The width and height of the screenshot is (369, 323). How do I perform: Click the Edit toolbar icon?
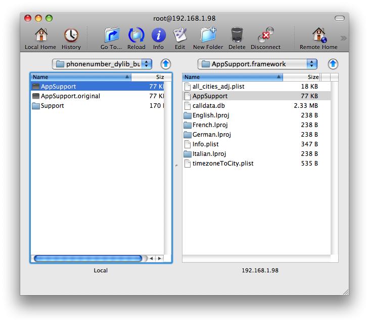[x=180, y=35]
